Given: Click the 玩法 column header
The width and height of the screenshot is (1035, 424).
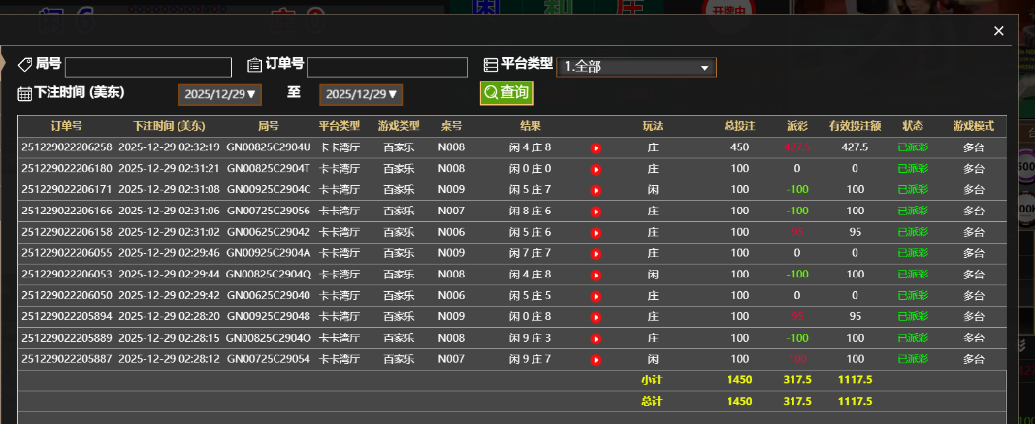Looking at the screenshot, I should [653, 126].
